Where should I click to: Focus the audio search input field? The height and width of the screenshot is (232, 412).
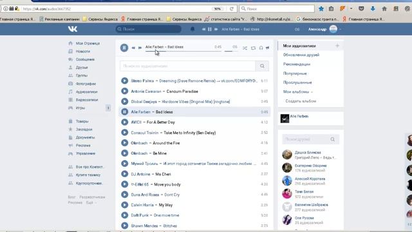tap(187, 66)
